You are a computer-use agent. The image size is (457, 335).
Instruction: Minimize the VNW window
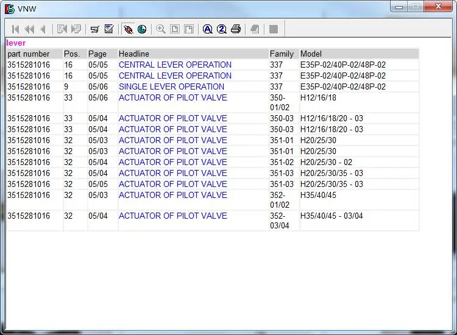tap(399, 7)
